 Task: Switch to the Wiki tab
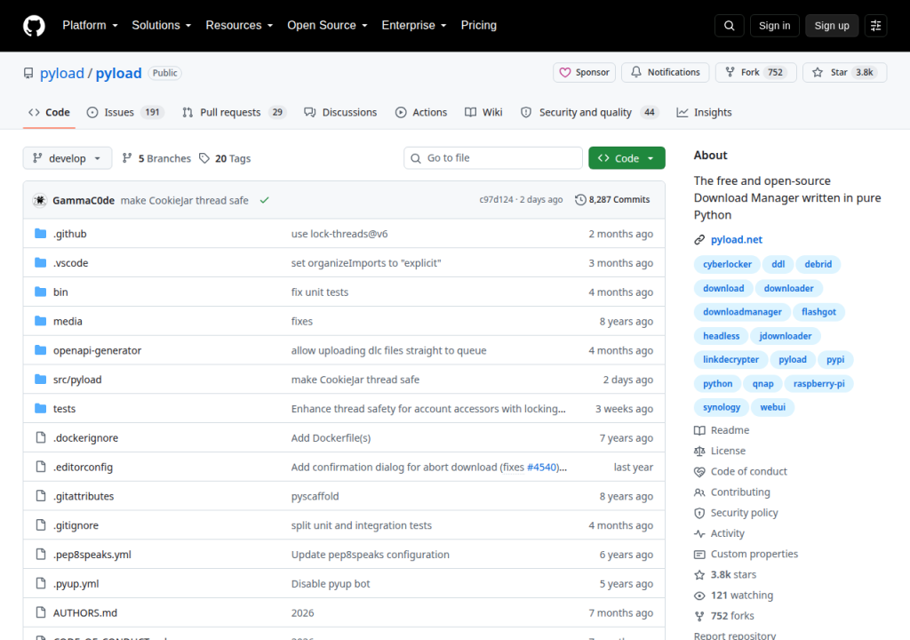[x=483, y=112]
